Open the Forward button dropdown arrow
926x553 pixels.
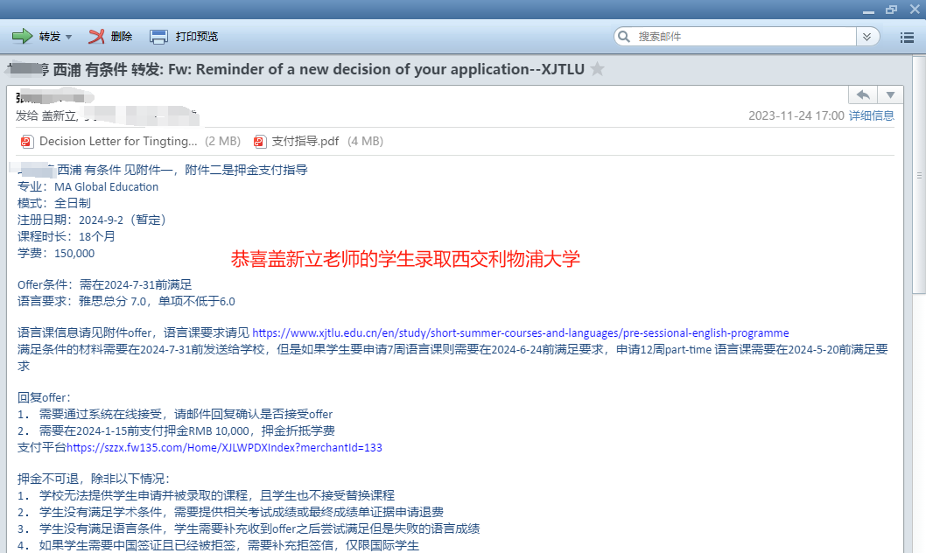point(69,37)
